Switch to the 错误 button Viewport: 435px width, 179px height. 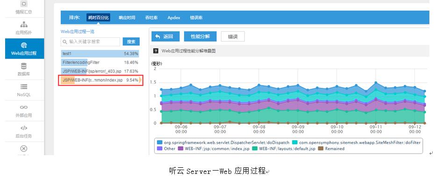[233, 36]
